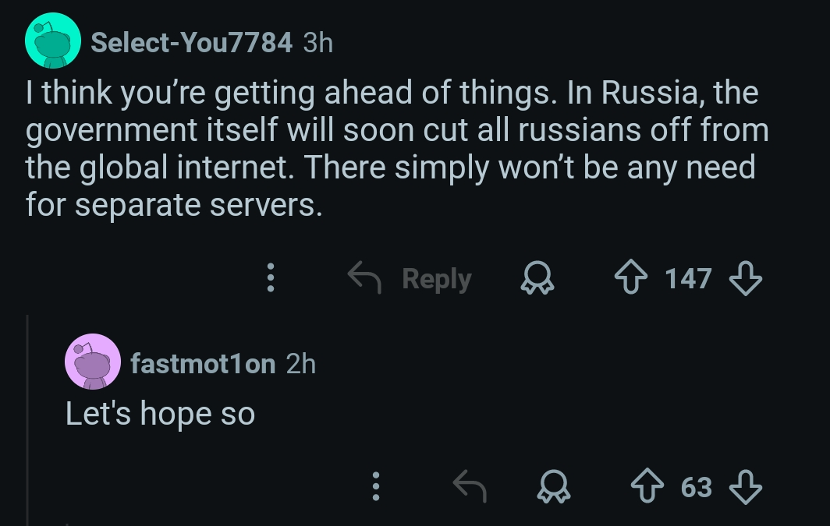The height and width of the screenshot is (526, 830).
Task: Tap the 63 vote count
Action: click(x=696, y=487)
